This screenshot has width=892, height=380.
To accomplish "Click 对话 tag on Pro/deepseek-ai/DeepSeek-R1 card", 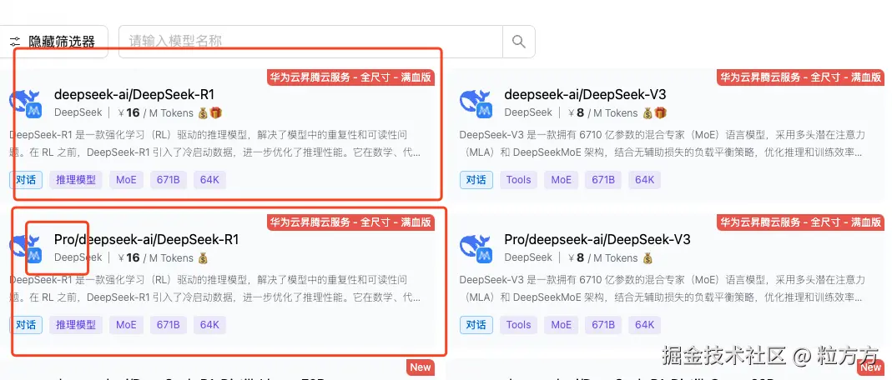I will point(26,325).
